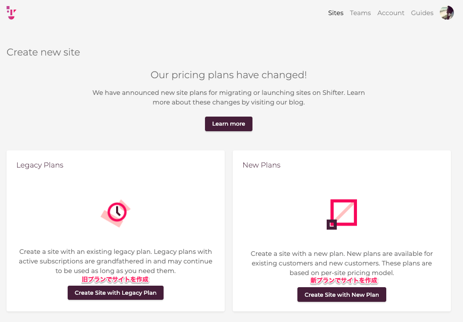
Task: Click the Japanese label above Legacy Plan button
Action: tap(115, 279)
